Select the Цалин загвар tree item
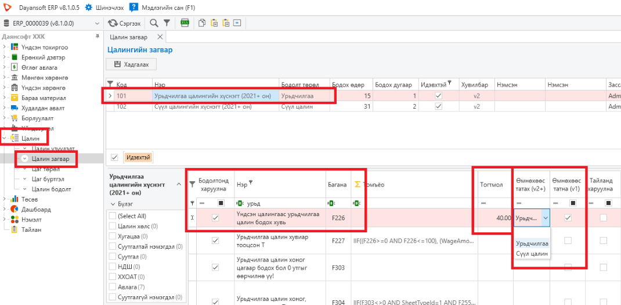Viewport: 621px width, 305px height. tap(50, 159)
